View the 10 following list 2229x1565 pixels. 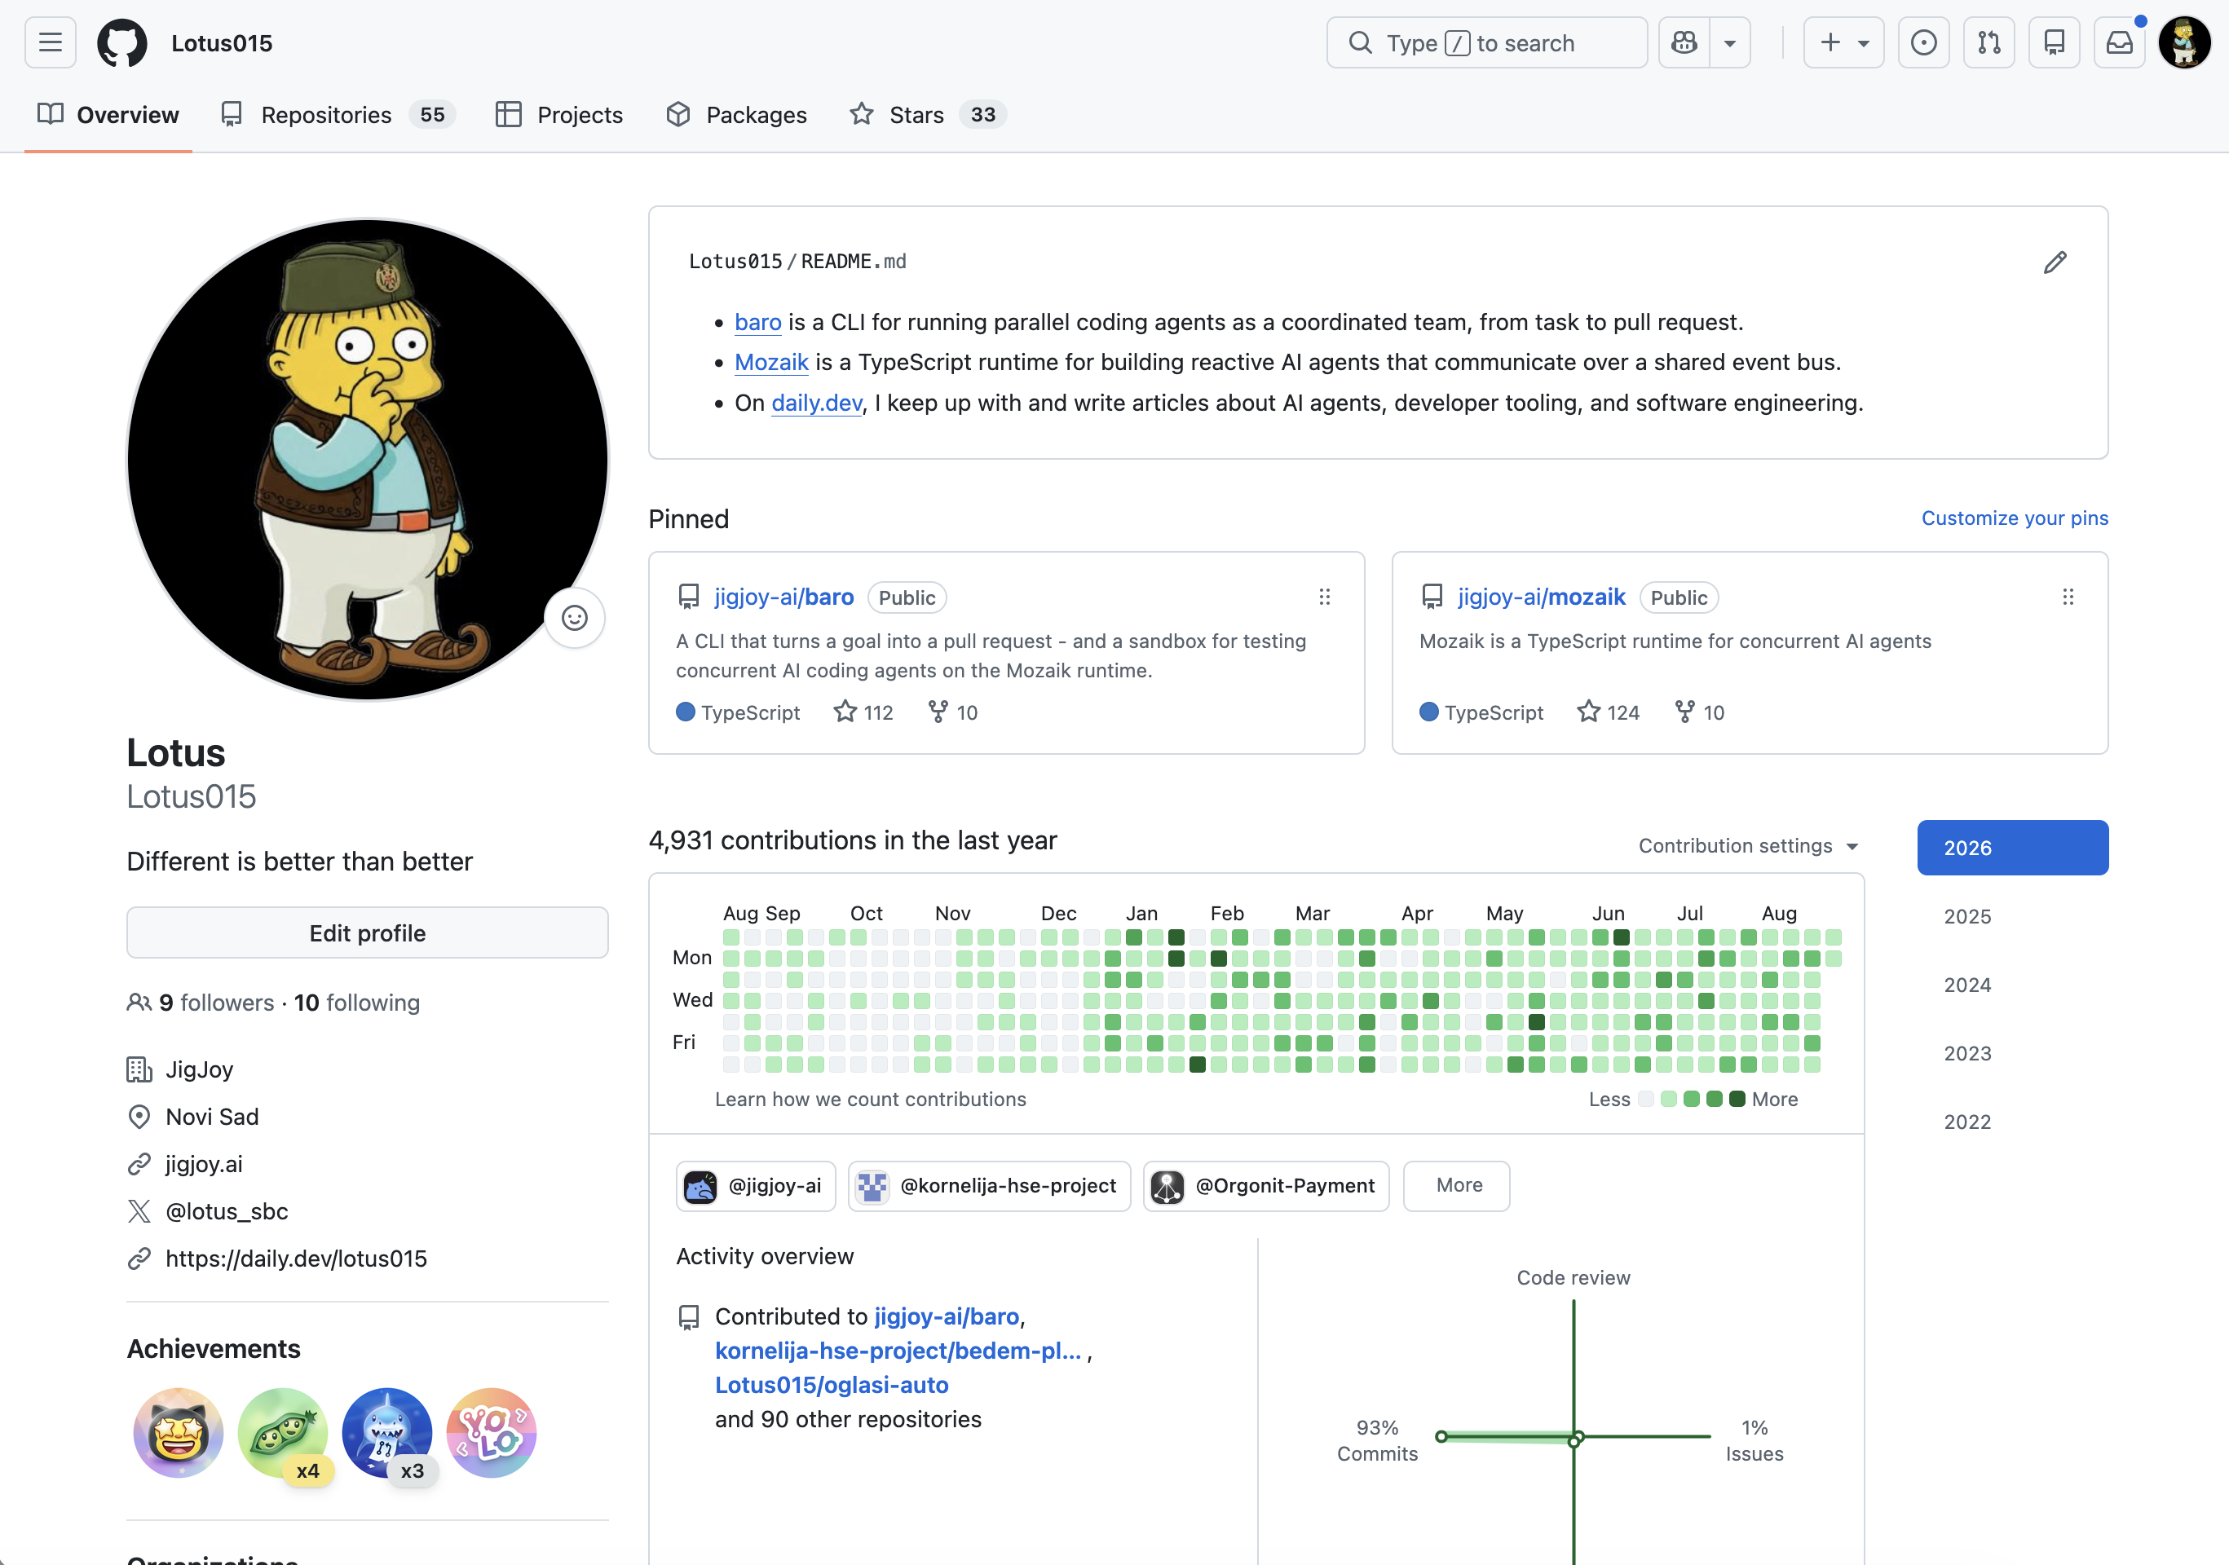click(357, 1003)
